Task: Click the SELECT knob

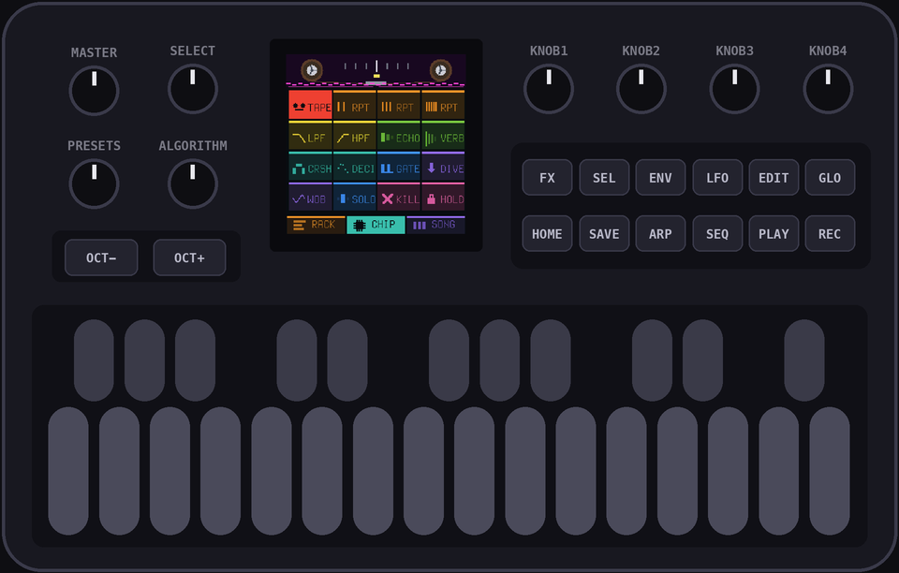Action: [x=193, y=89]
